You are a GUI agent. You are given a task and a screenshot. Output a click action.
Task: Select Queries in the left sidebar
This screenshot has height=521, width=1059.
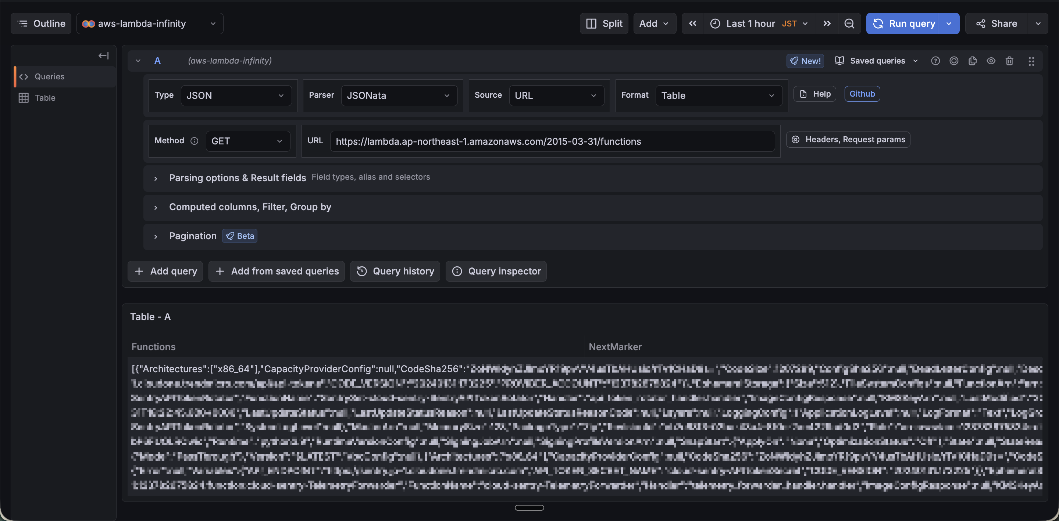pos(49,76)
